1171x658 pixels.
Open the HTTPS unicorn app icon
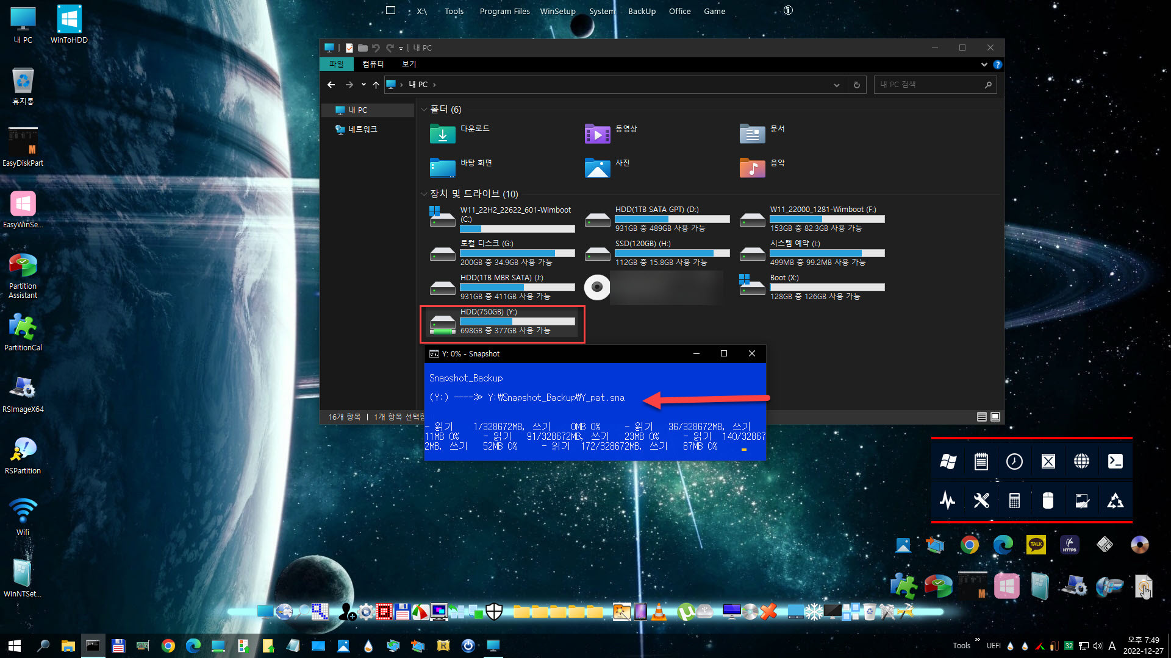(1069, 544)
